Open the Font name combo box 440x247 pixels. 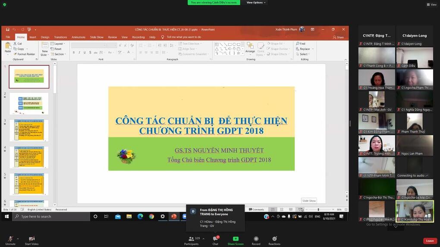tap(89, 45)
